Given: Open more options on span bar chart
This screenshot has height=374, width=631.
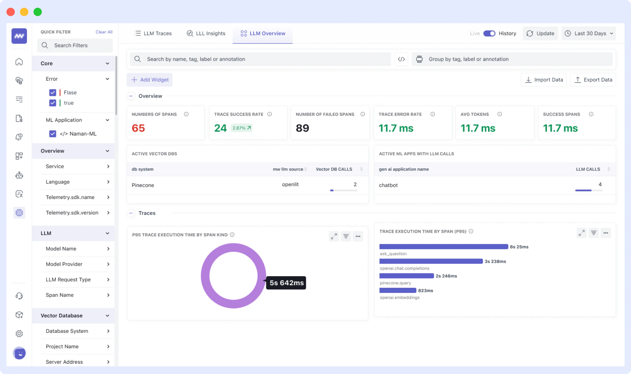Looking at the screenshot, I should (606, 233).
